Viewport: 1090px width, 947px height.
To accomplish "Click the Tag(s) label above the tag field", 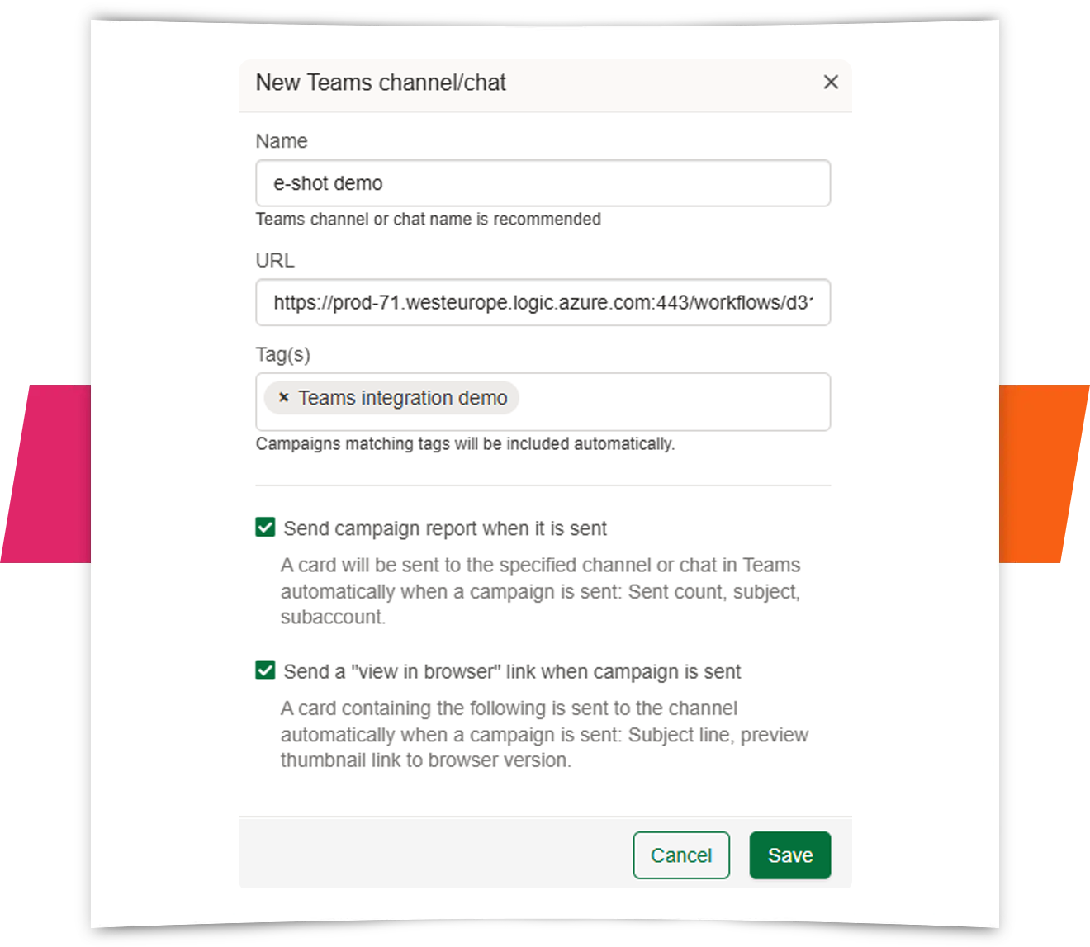I will [x=283, y=354].
